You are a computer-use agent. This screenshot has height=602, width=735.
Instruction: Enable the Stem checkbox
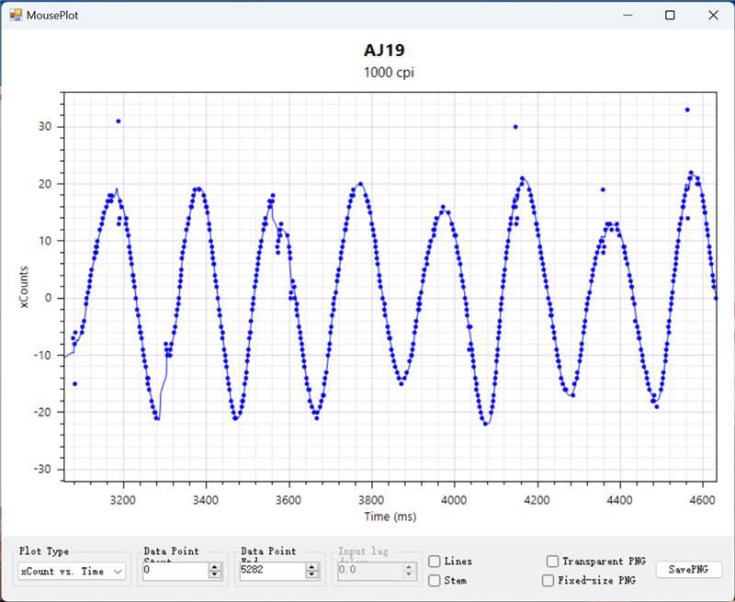tap(435, 580)
